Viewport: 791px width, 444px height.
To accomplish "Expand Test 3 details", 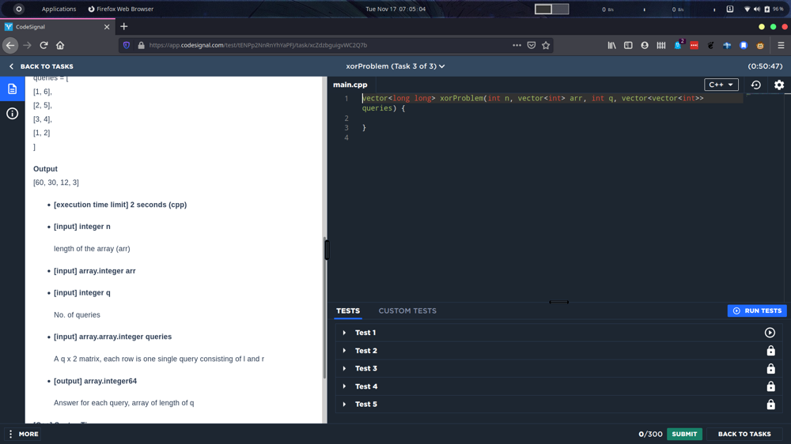I will (345, 368).
